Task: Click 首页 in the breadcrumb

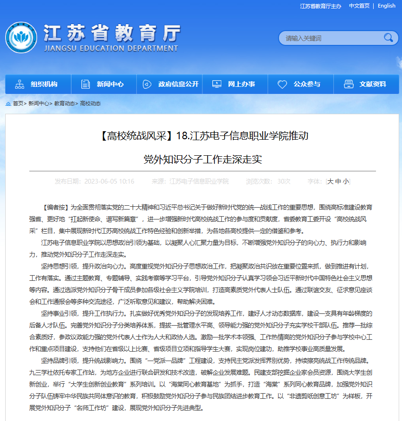Action: (18, 104)
